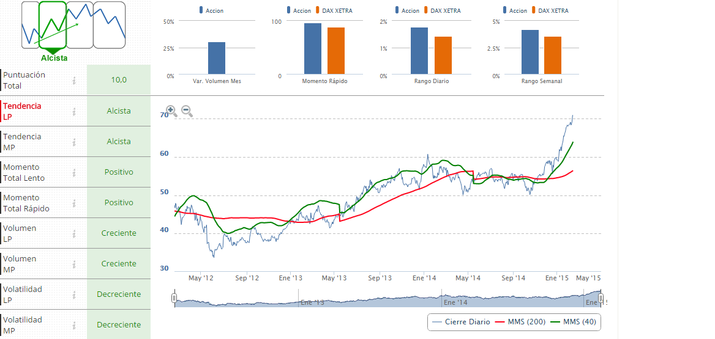This screenshot has width=715, height=339.
Task: Click the orange Rango Semanal DAX bar
Action: 553,55
